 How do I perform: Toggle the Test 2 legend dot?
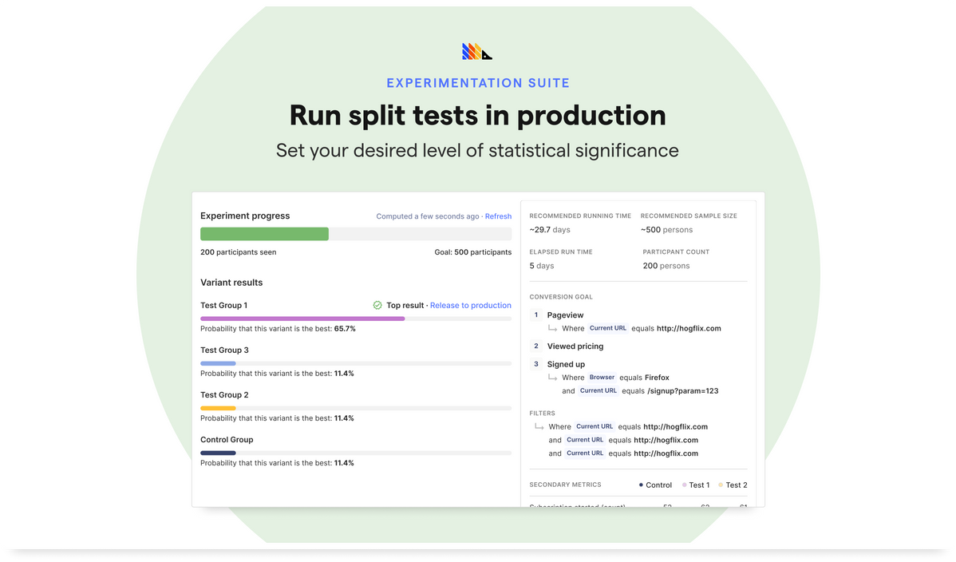tap(719, 485)
